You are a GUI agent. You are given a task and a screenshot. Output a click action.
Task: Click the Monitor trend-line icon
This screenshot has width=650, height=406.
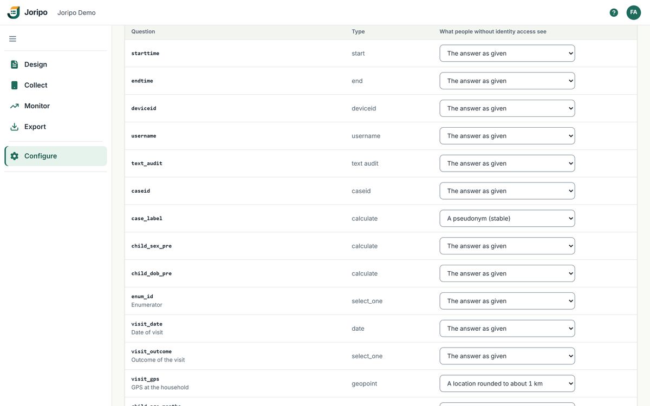(x=15, y=106)
